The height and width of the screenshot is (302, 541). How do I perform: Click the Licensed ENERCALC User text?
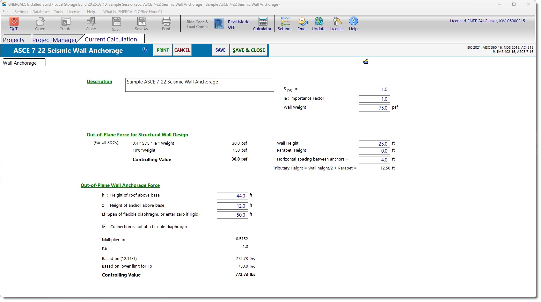(487, 21)
